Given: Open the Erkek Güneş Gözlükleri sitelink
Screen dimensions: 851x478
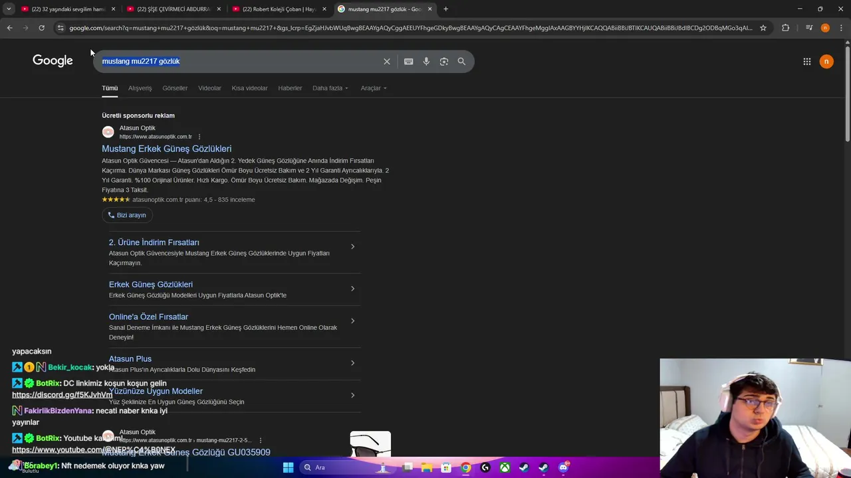Looking at the screenshot, I should [151, 284].
